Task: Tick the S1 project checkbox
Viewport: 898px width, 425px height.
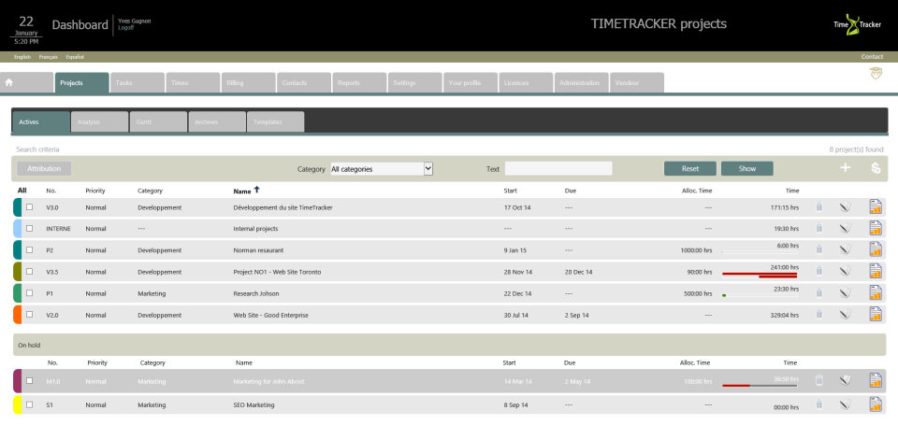Action: pyautogui.click(x=29, y=404)
